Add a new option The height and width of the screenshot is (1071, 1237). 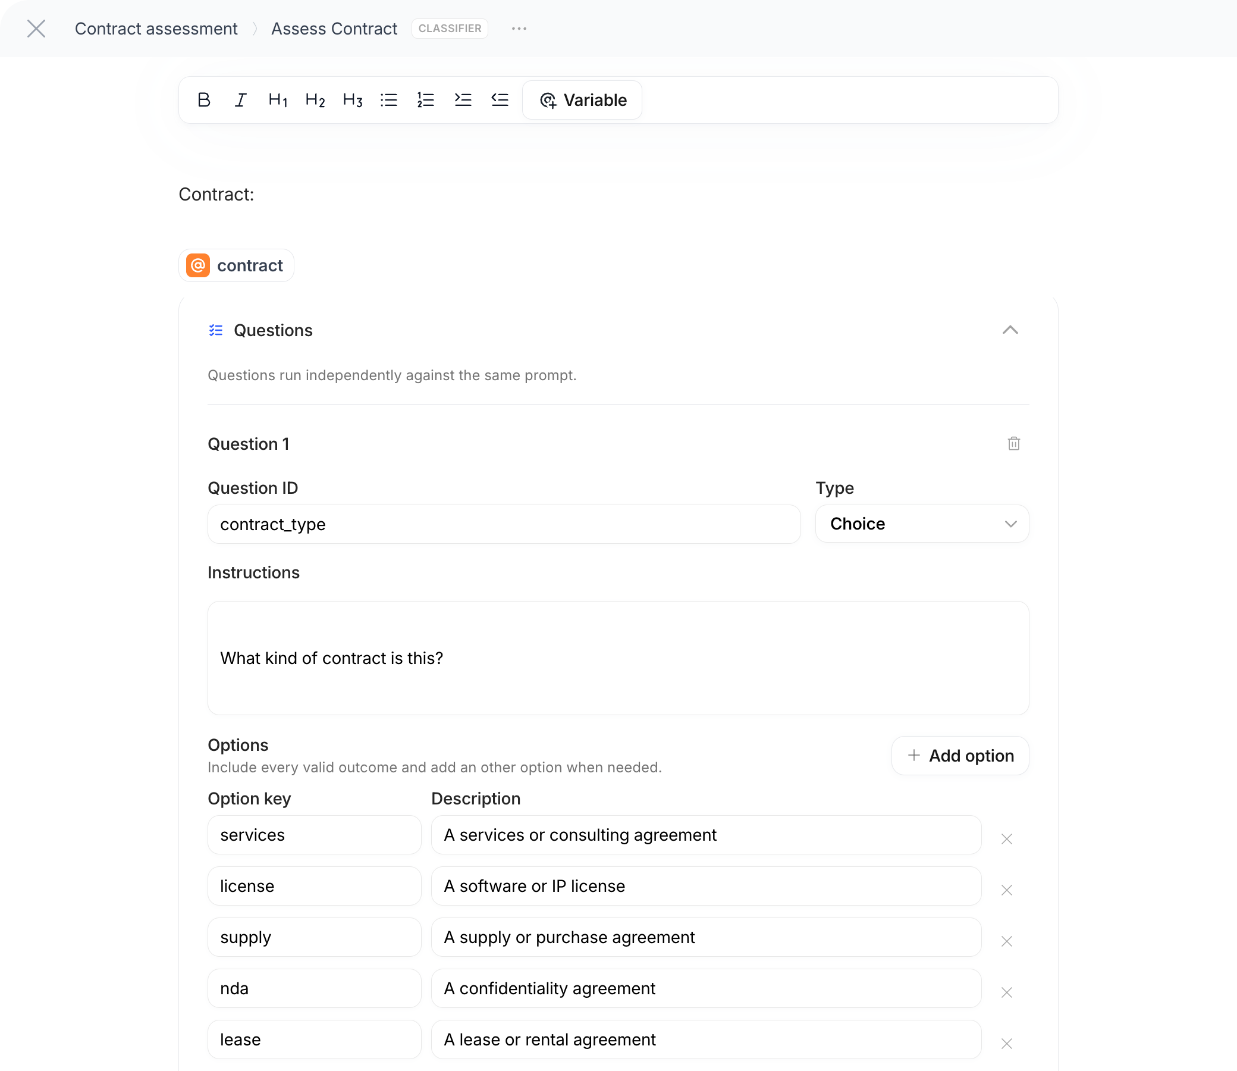coord(960,756)
